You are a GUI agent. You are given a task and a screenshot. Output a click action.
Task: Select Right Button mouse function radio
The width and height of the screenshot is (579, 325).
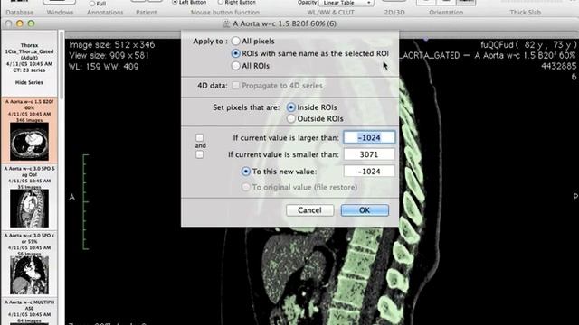[x=221, y=2]
